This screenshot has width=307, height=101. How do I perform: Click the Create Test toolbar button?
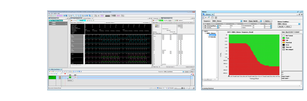click(60, 15)
